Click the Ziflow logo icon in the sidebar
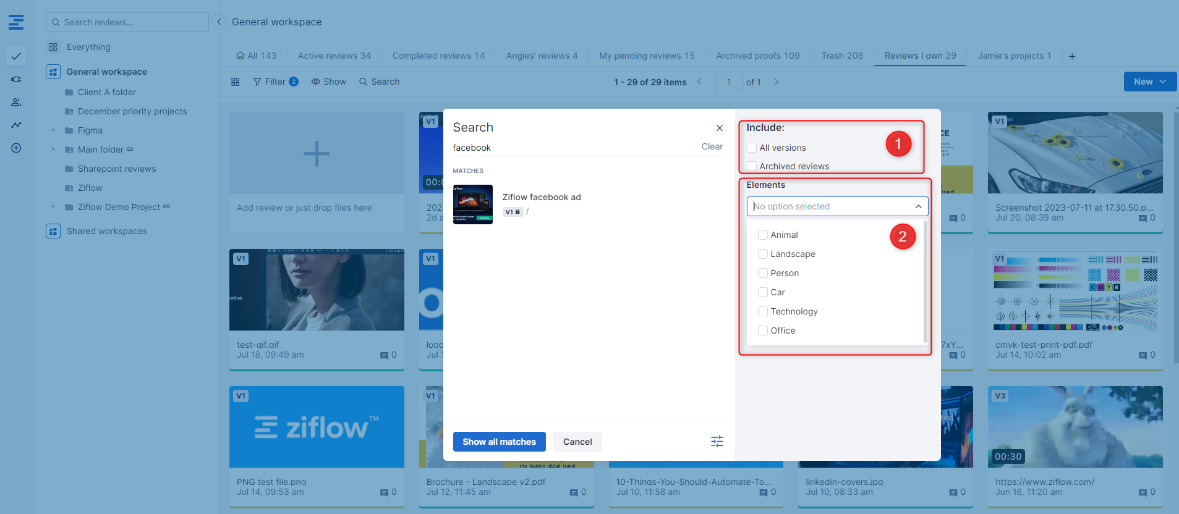 pyautogui.click(x=16, y=22)
